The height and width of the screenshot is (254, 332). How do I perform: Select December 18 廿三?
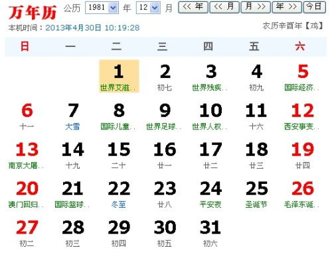coord(257,155)
